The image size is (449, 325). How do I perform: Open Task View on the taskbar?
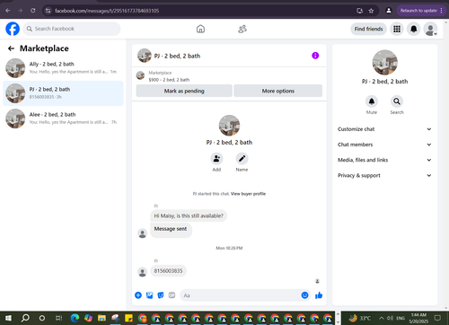59,318
